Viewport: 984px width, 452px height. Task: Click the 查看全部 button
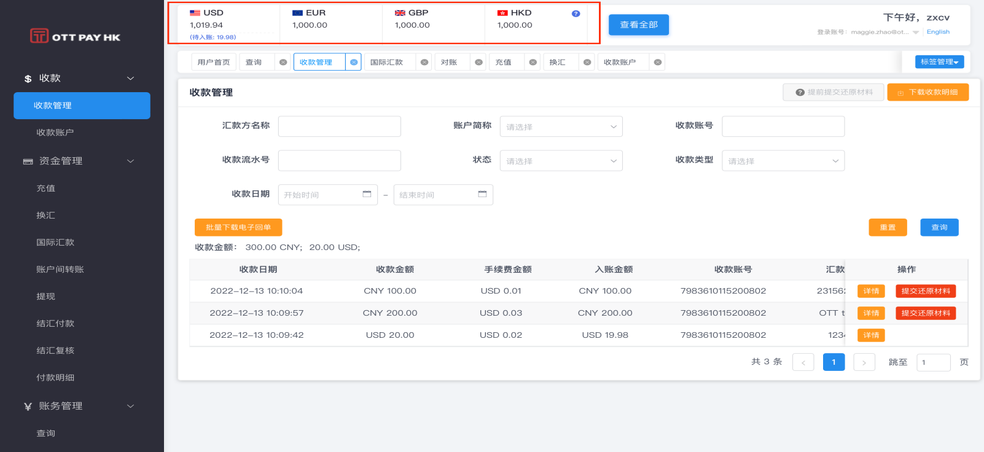[x=639, y=25]
